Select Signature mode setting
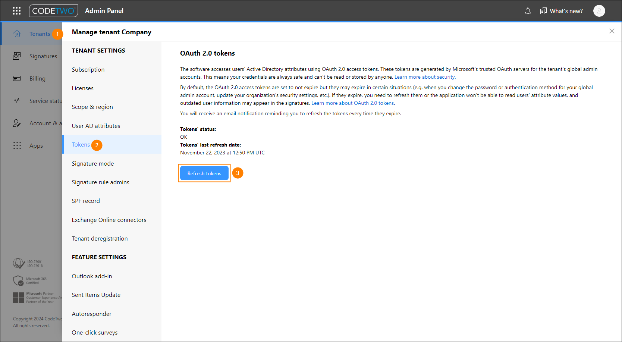The height and width of the screenshot is (342, 622). coord(112,163)
